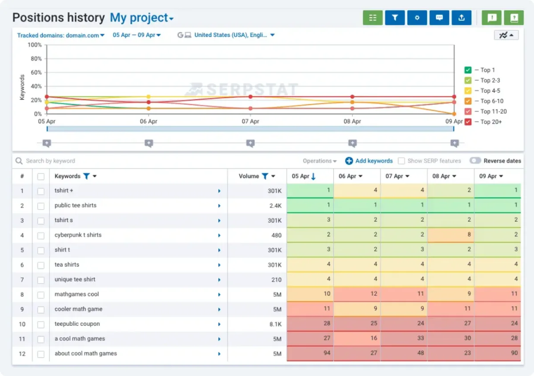Open the 07 Apr column dropdown

[407, 176]
